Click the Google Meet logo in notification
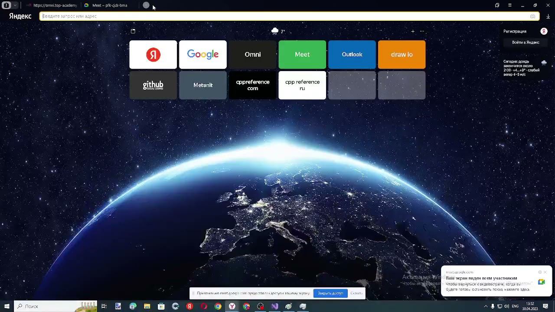 click(x=542, y=282)
